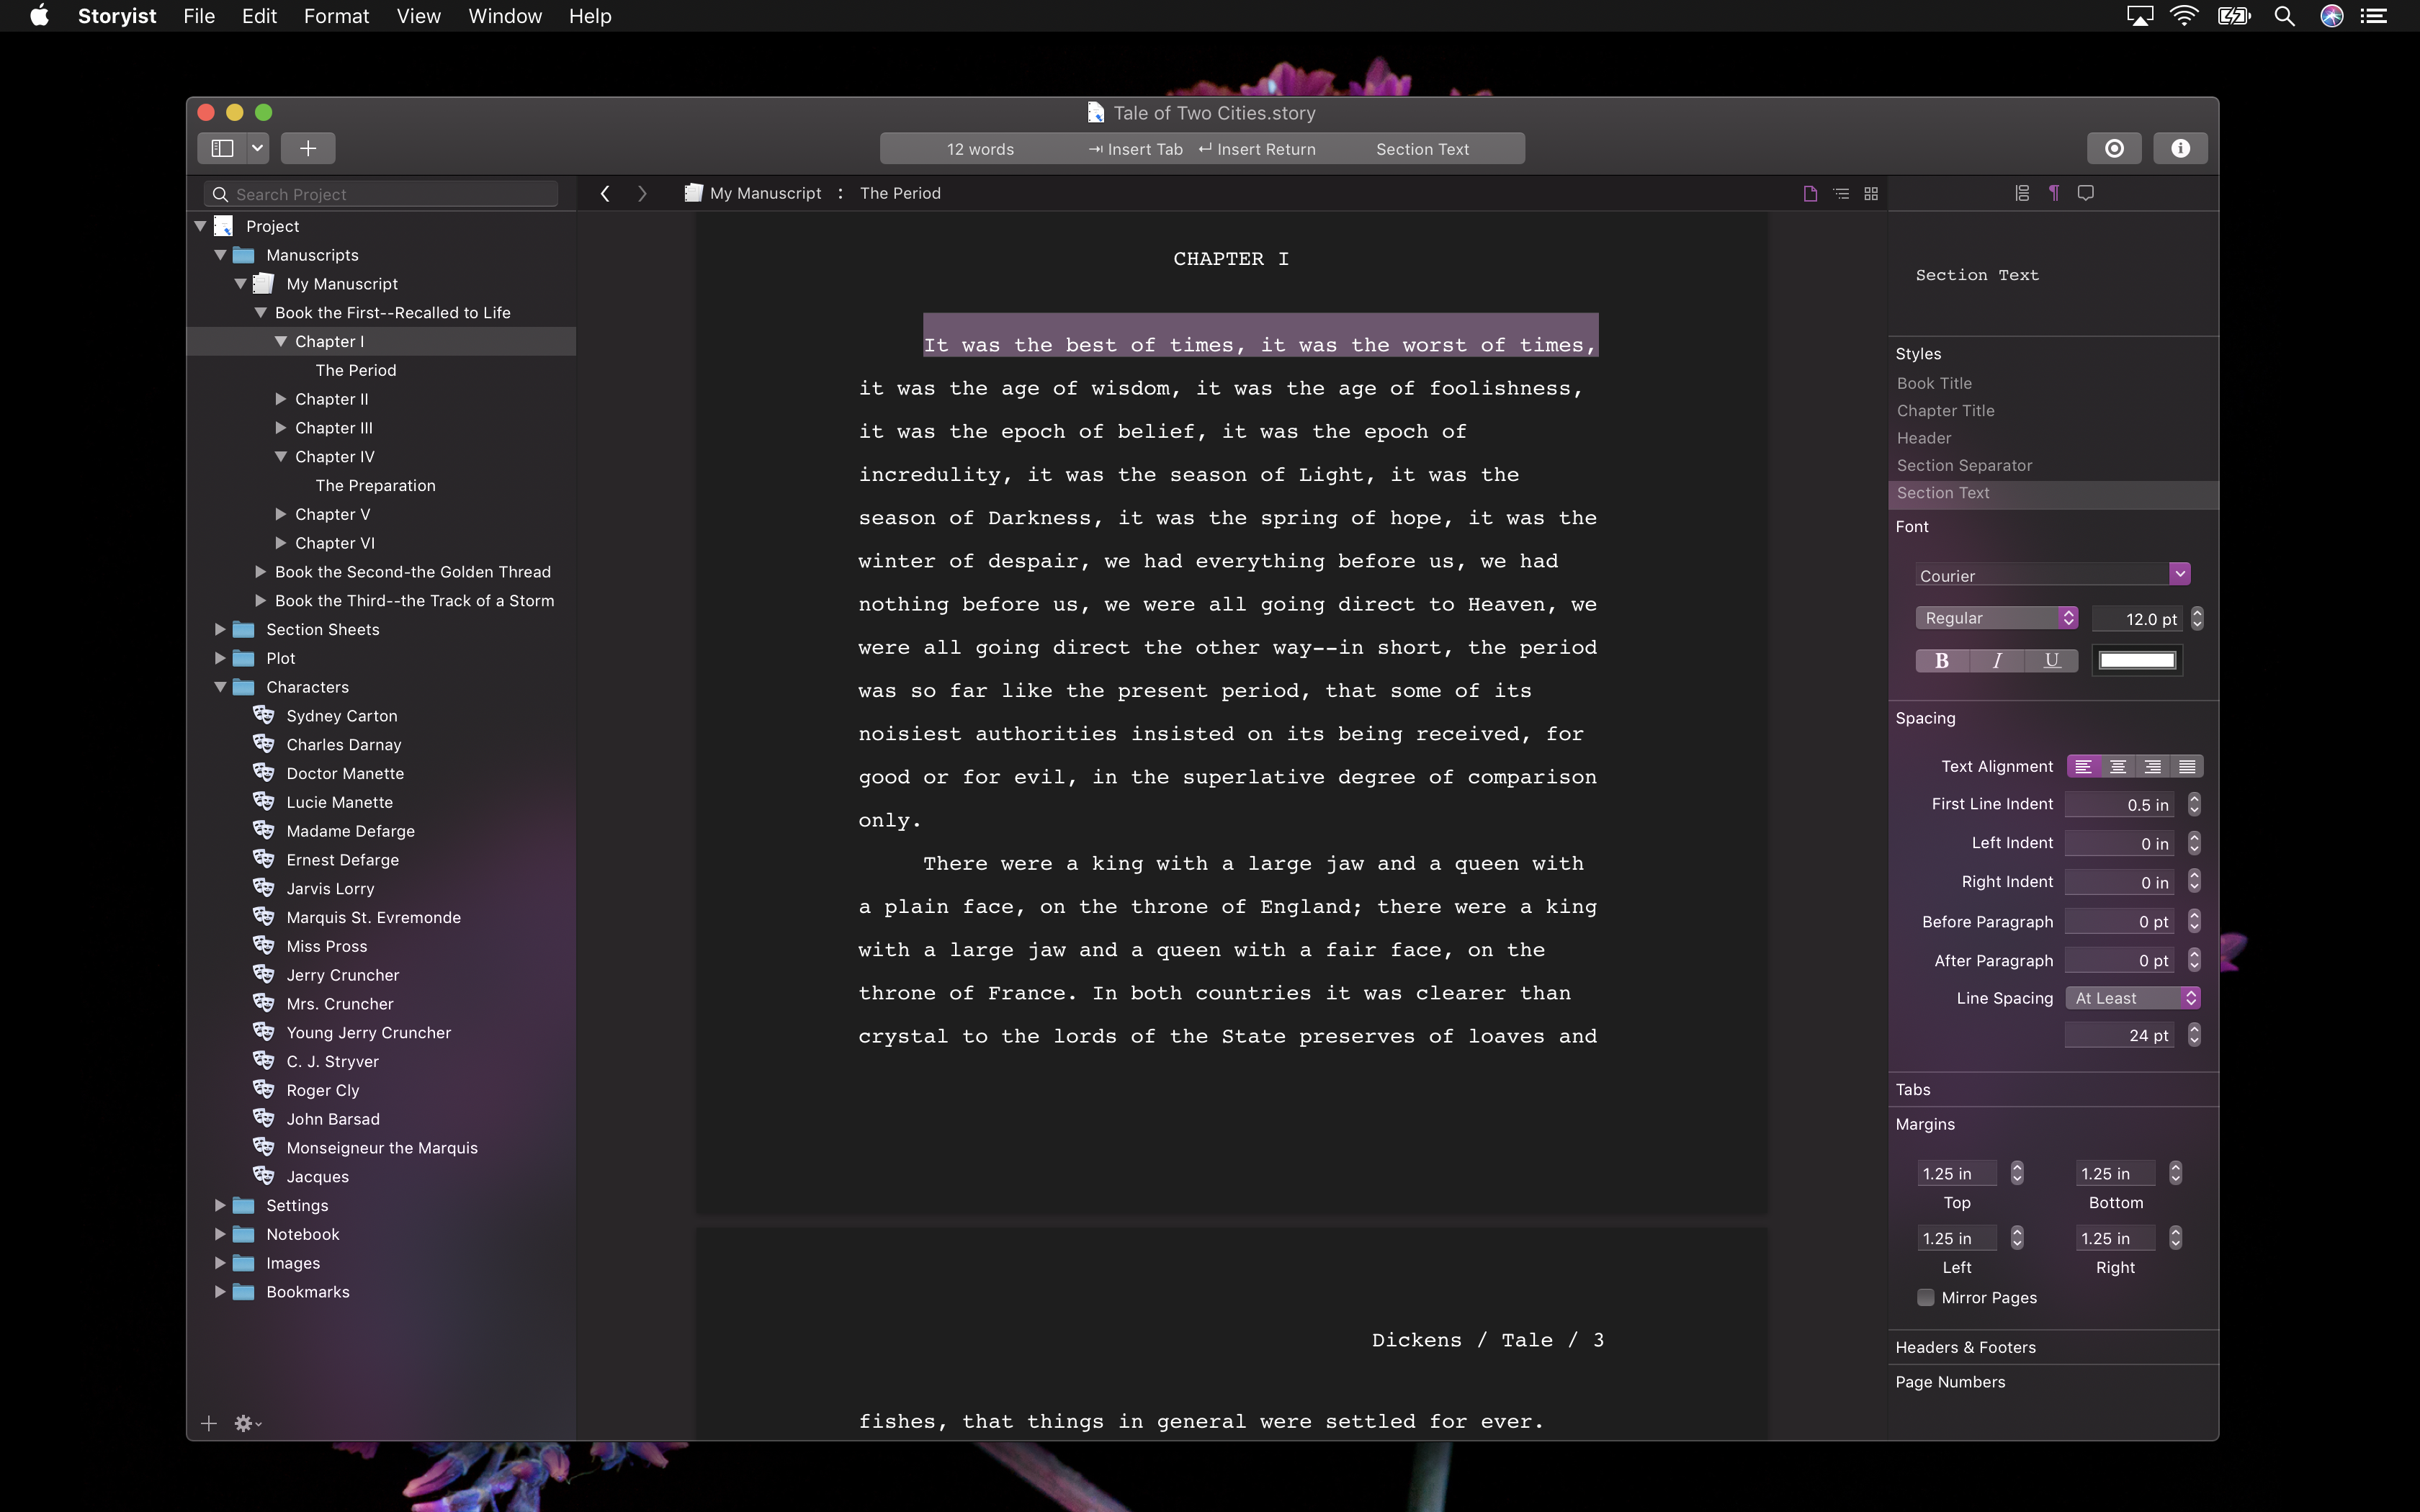Open the focus mode circle button
This screenshot has width=2420, height=1512.
pos(2114,148)
